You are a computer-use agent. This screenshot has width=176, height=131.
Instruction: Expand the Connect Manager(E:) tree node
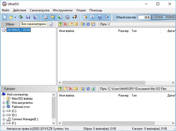(x=4, y=119)
